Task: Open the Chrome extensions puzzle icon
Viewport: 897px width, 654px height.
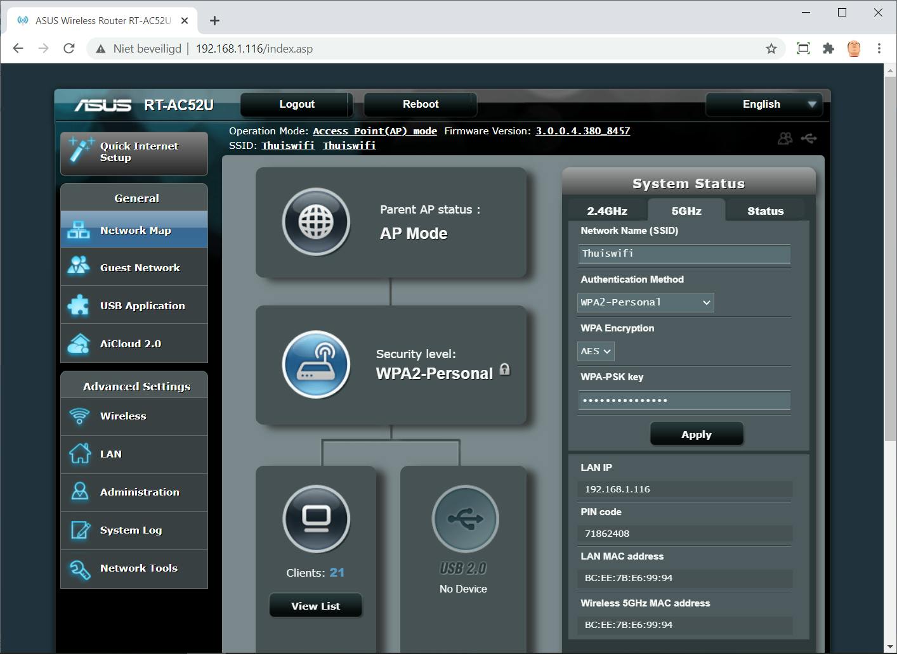Action: [x=828, y=49]
